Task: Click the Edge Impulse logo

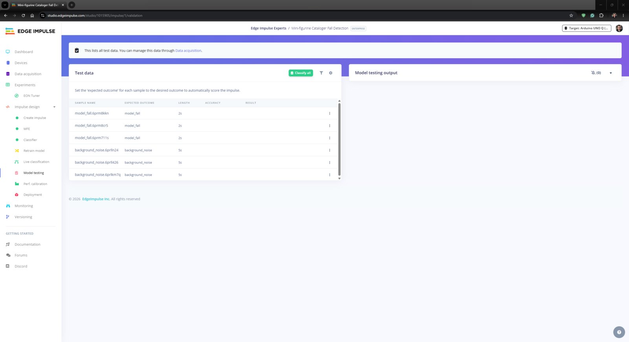Action: 30,31
